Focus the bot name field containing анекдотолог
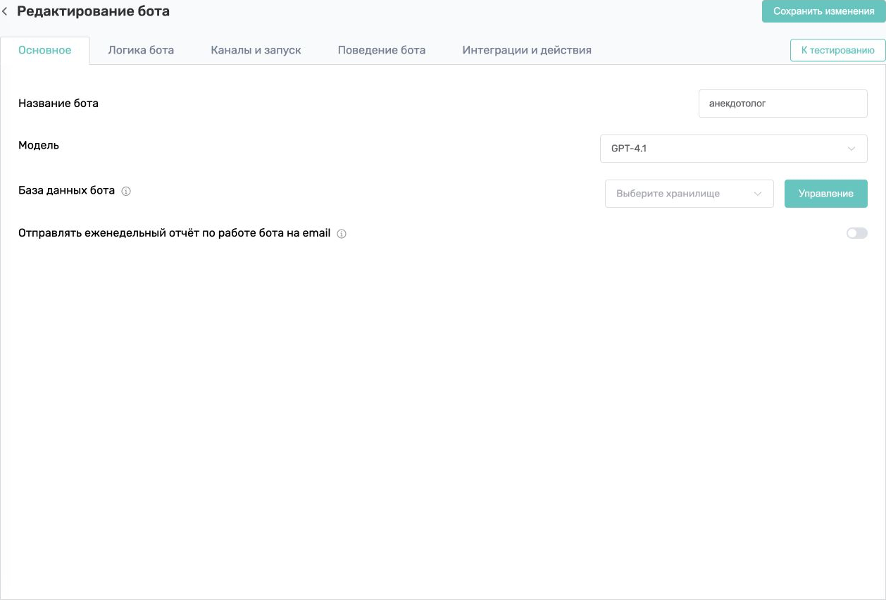886x600 pixels. tap(782, 104)
